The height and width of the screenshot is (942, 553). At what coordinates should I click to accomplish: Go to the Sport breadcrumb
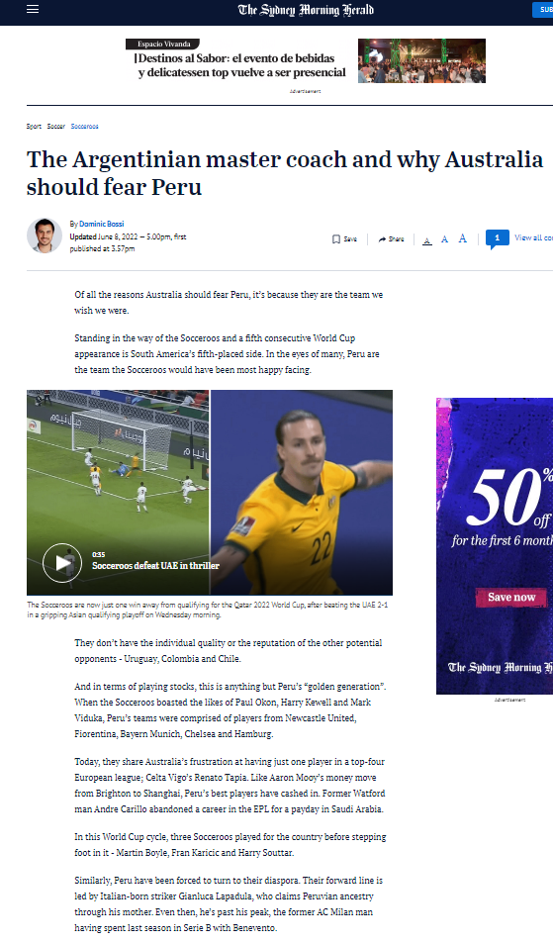[x=34, y=127]
